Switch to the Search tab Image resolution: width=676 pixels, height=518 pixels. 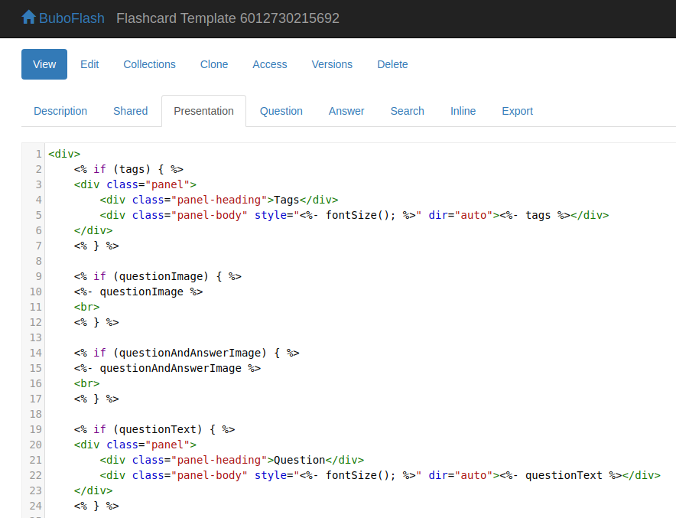point(407,111)
